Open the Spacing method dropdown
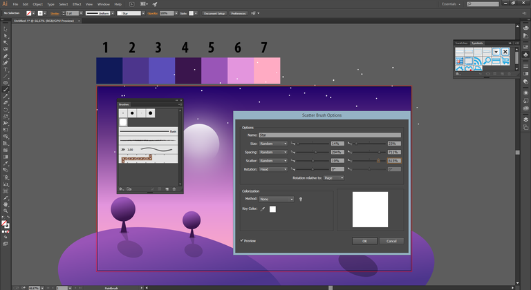 click(x=273, y=153)
